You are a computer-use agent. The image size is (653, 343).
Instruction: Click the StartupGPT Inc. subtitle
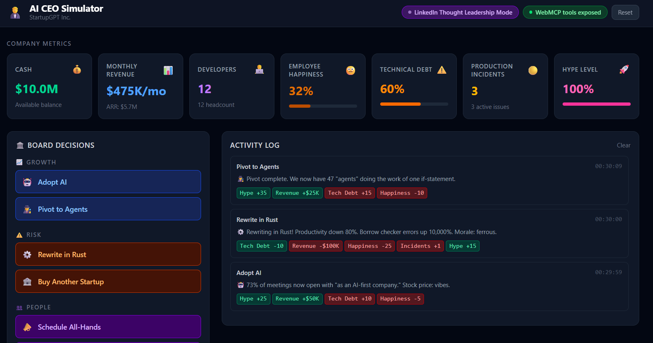point(50,17)
